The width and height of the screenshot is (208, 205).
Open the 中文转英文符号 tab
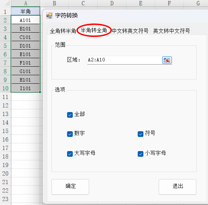tap(130, 31)
